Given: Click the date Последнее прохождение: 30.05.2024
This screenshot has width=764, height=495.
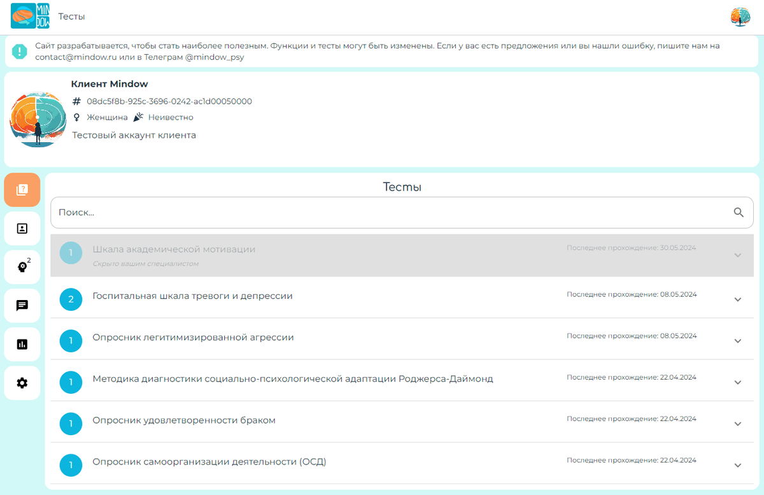Looking at the screenshot, I should (x=632, y=247).
